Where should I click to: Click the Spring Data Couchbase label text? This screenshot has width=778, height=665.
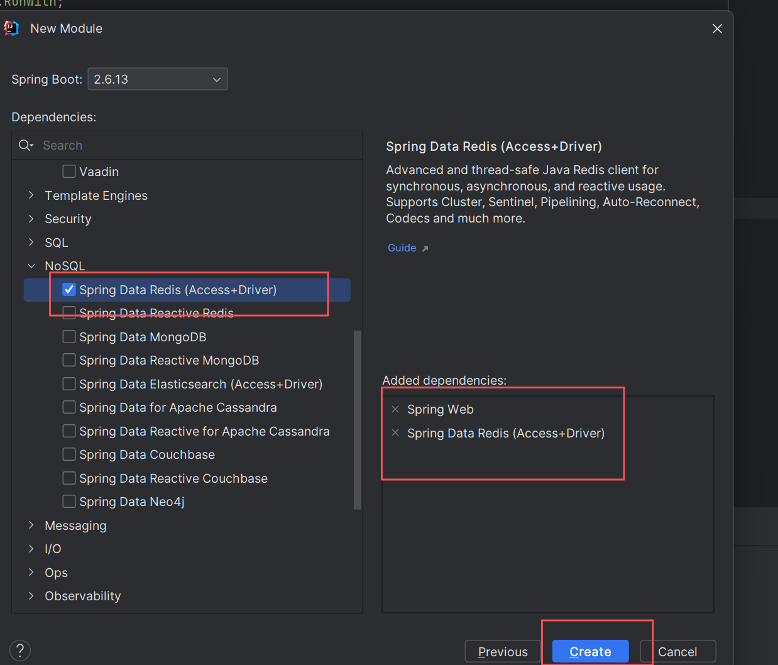pyautogui.click(x=147, y=454)
